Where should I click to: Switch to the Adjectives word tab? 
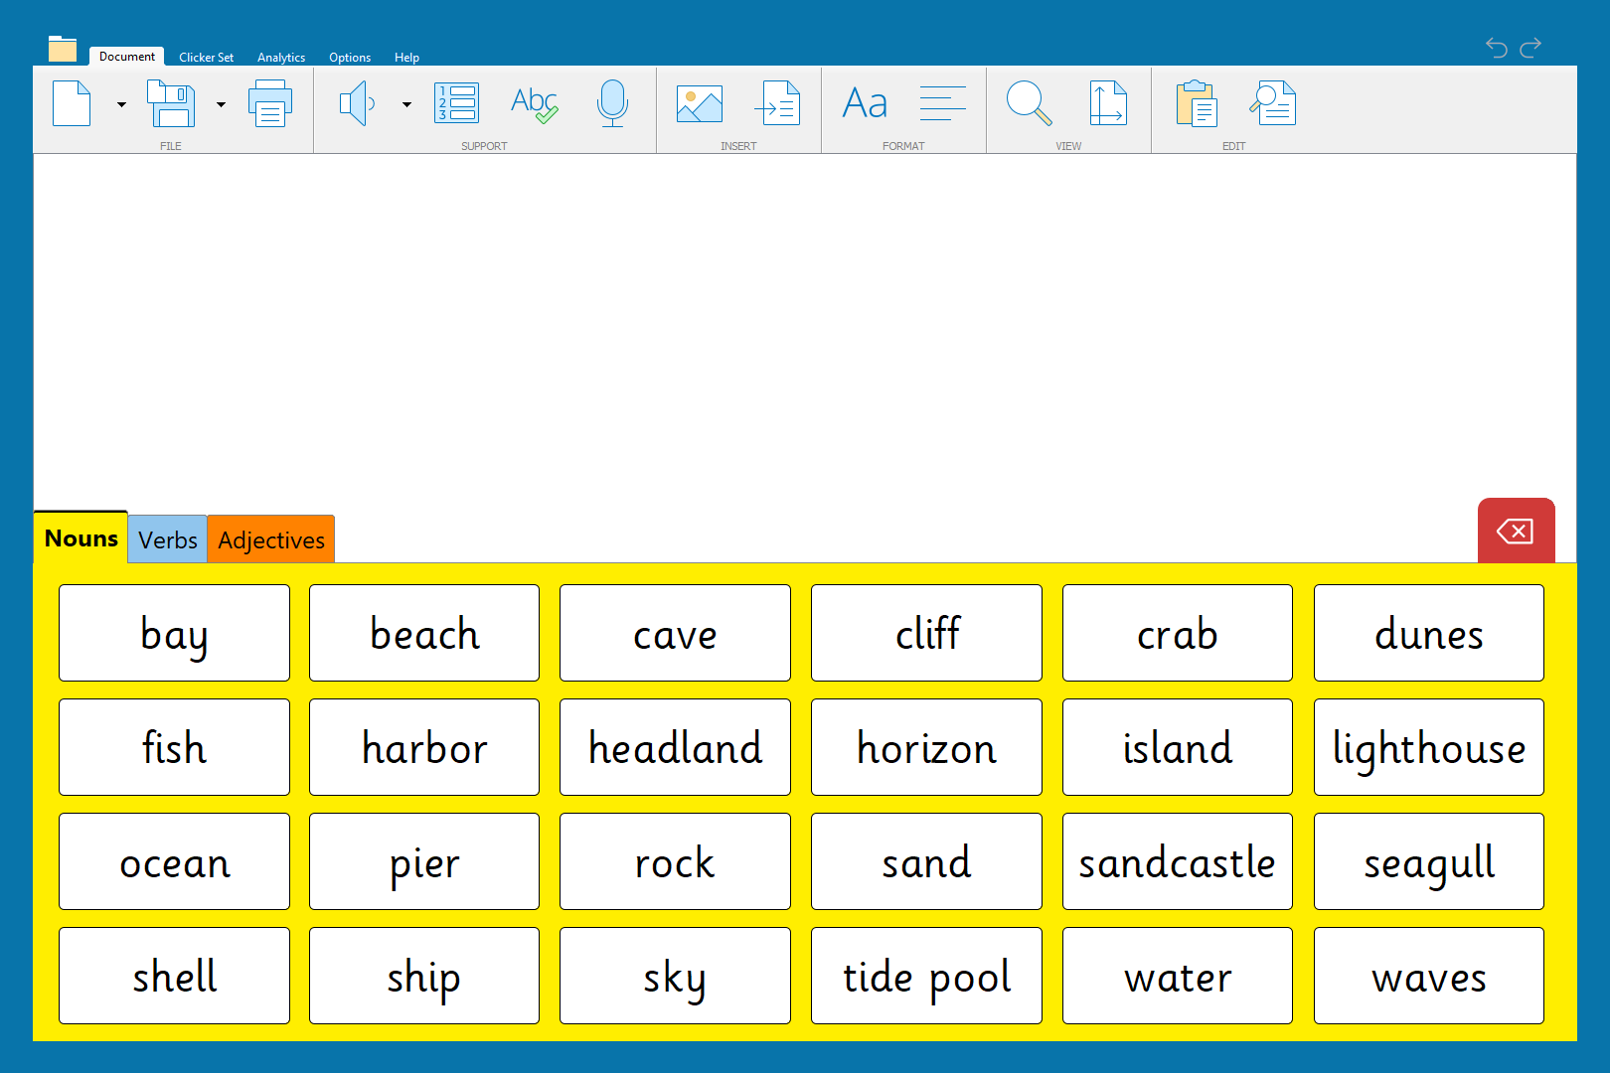tap(271, 539)
